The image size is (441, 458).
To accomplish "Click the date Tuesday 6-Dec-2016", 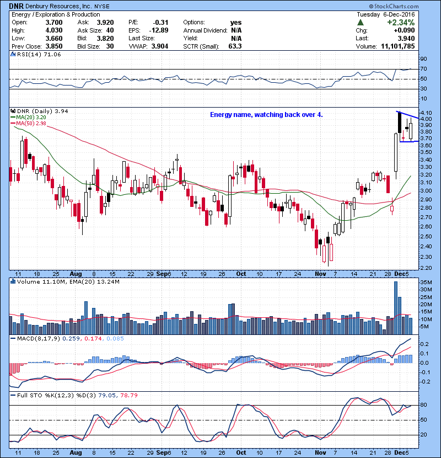I will [x=385, y=14].
